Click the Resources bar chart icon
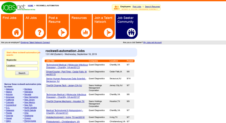Viewport: 226px width, 123px height. point(85,32)
